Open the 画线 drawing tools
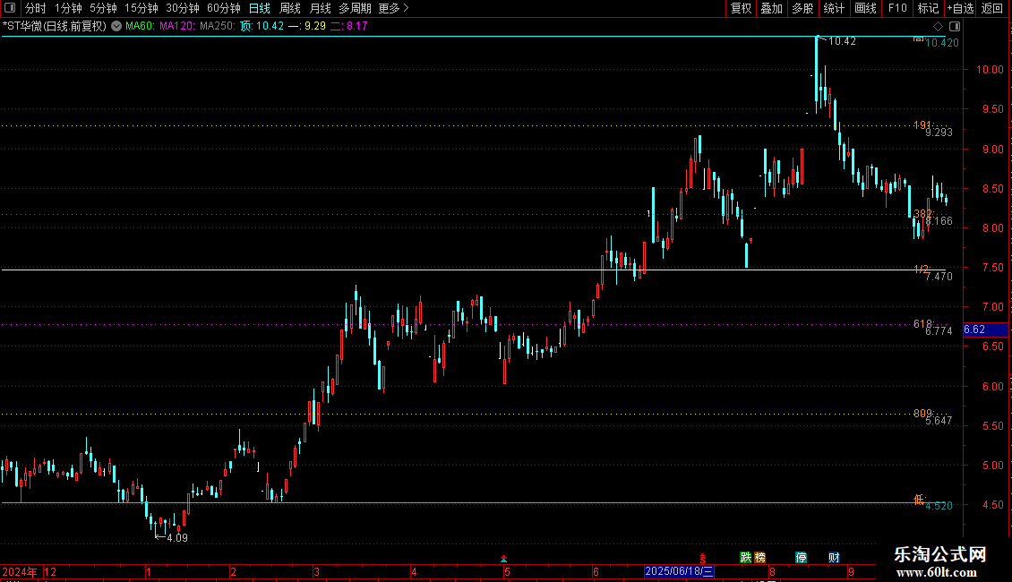 (865, 8)
